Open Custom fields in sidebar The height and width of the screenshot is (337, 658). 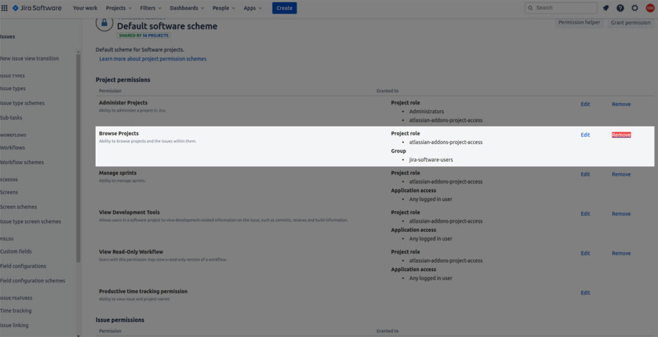click(x=16, y=252)
